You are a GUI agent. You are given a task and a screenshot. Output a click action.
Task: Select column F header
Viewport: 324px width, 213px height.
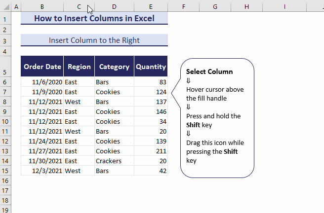tap(184, 7)
